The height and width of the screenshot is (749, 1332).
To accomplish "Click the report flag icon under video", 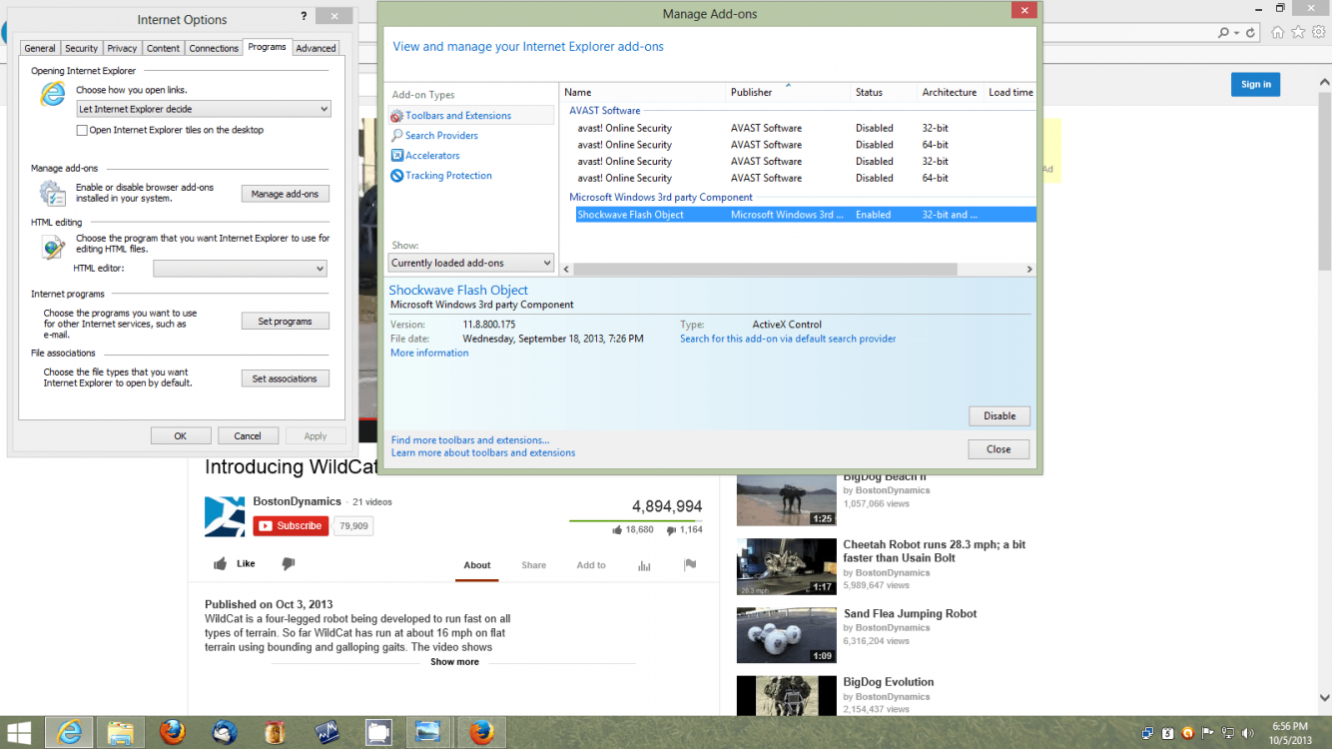I will pyautogui.click(x=689, y=565).
